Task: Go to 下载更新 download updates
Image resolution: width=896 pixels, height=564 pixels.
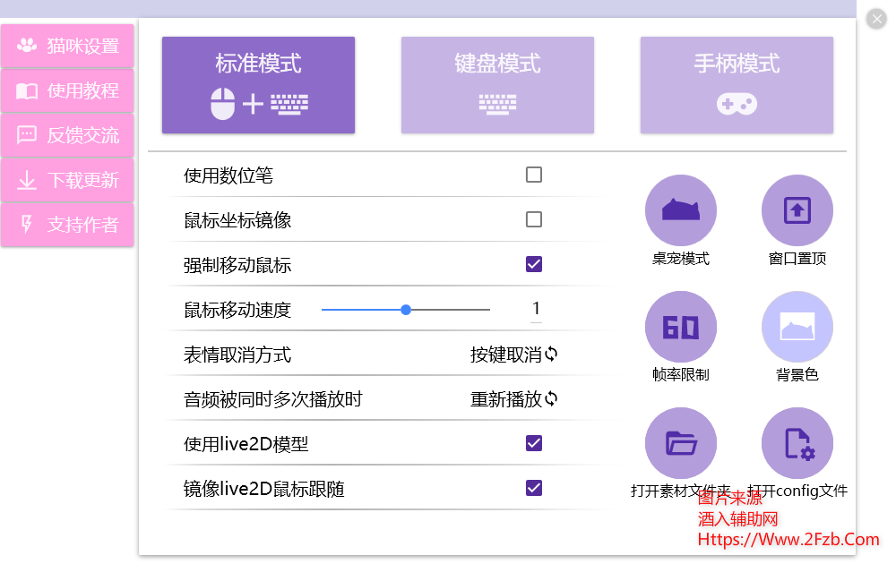Action: (68, 181)
